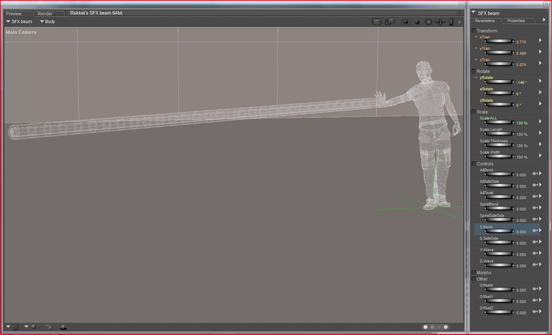Click the plain sphere icon in preview toolbar

[x=417, y=22]
